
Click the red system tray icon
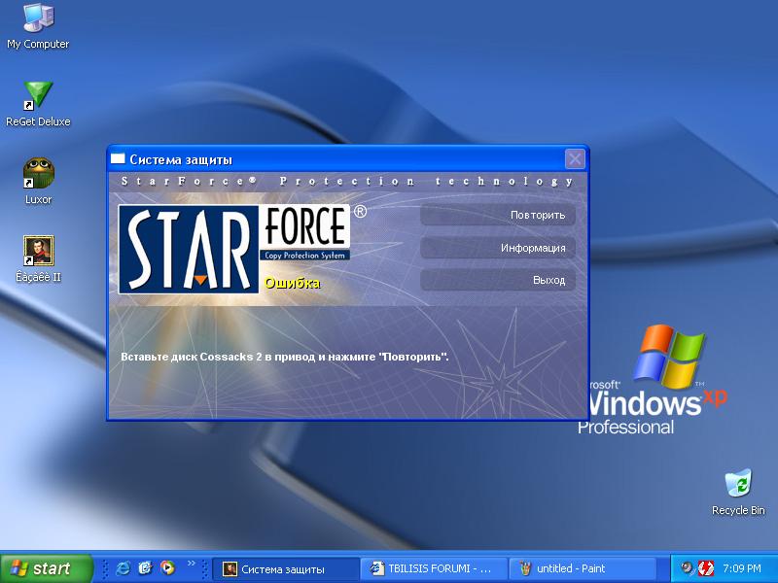click(706, 568)
